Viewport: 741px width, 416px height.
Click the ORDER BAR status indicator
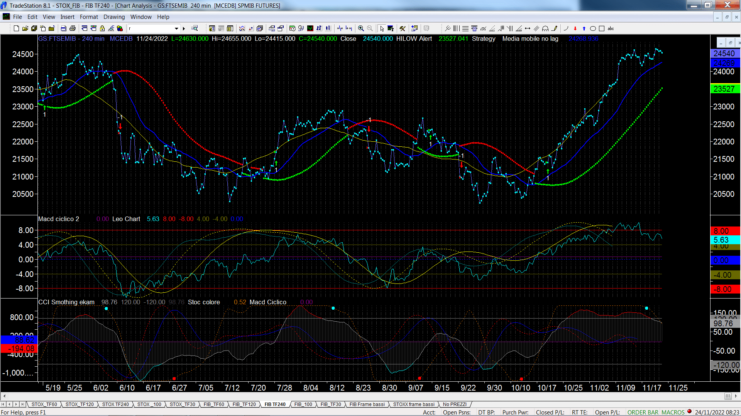(643, 412)
